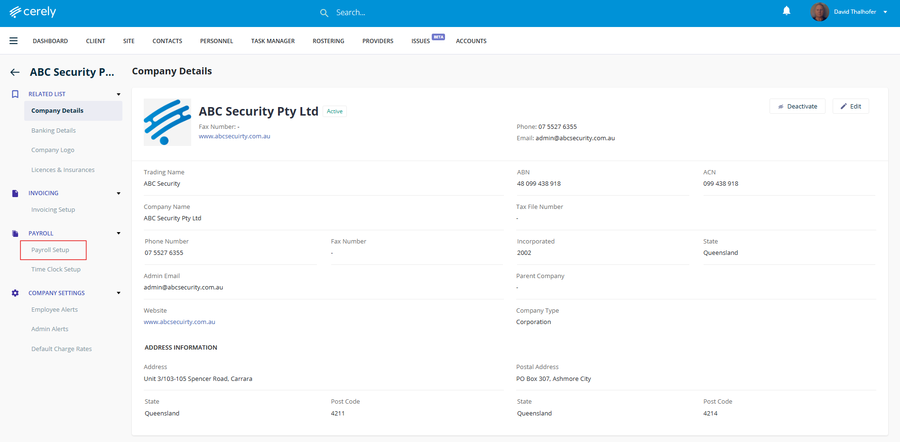The height and width of the screenshot is (442, 900).
Task: Open the Rostering menu
Action: coord(328,41)
